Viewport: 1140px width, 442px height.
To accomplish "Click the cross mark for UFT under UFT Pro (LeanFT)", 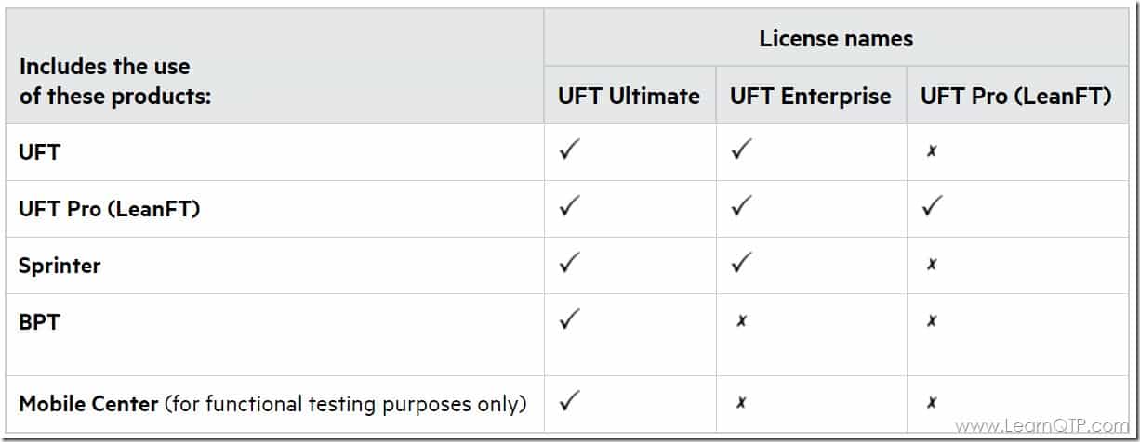I will click(x=931, y=151).
